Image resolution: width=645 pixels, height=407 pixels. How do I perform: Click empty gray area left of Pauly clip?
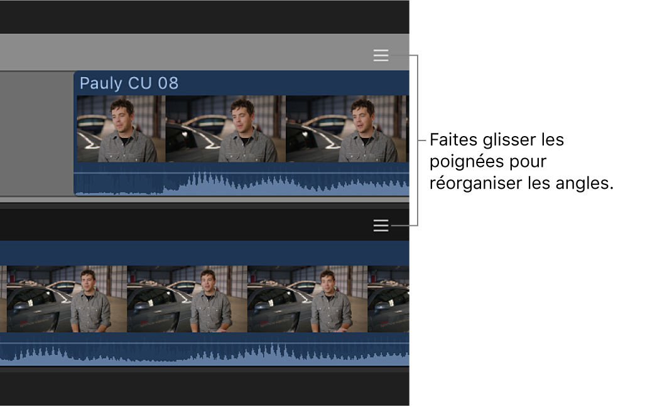tap(36, 134)
